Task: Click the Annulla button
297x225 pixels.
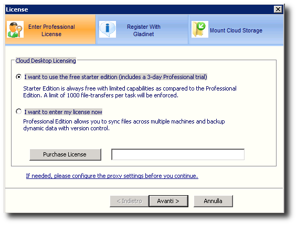Action: 213,201
